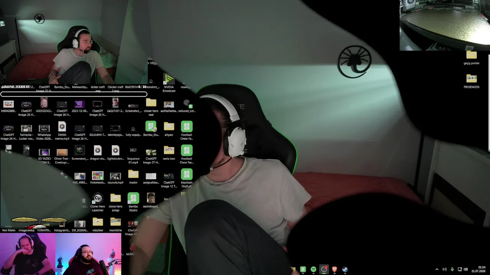Click the 'image.webp' file label
The height and width of the screenshot is (275, 490).
[26, 230]
